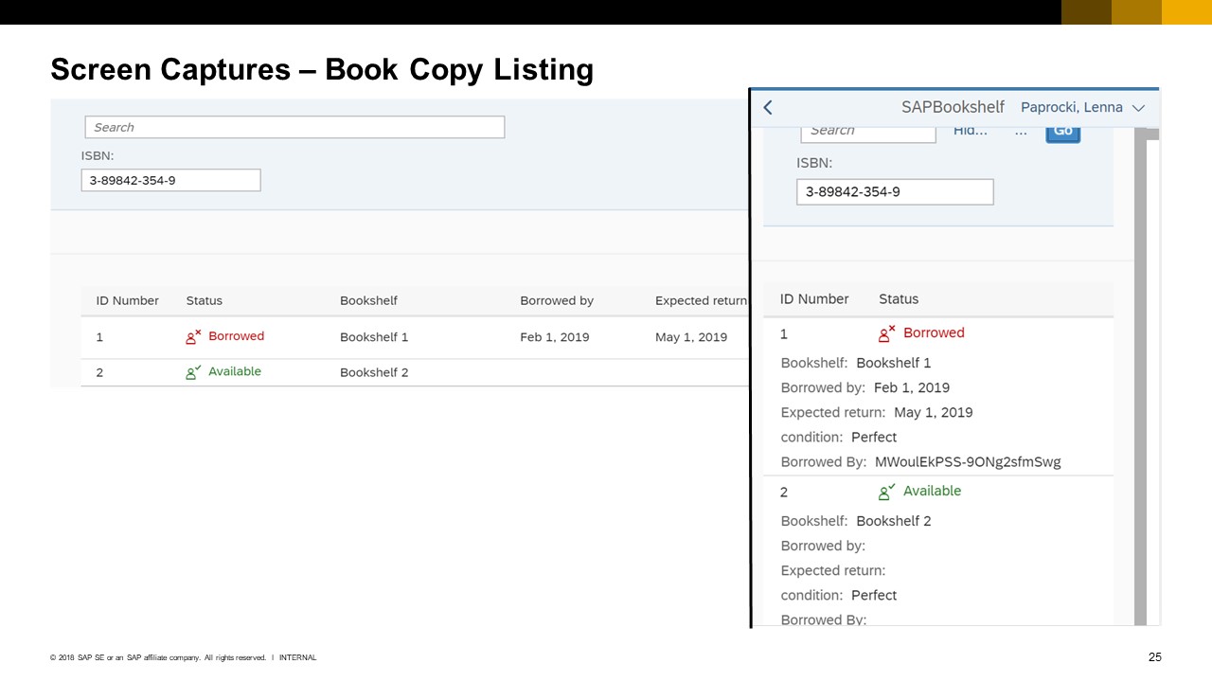
Task: Click Perfect condition of mobile item 2
Action: 874,595
